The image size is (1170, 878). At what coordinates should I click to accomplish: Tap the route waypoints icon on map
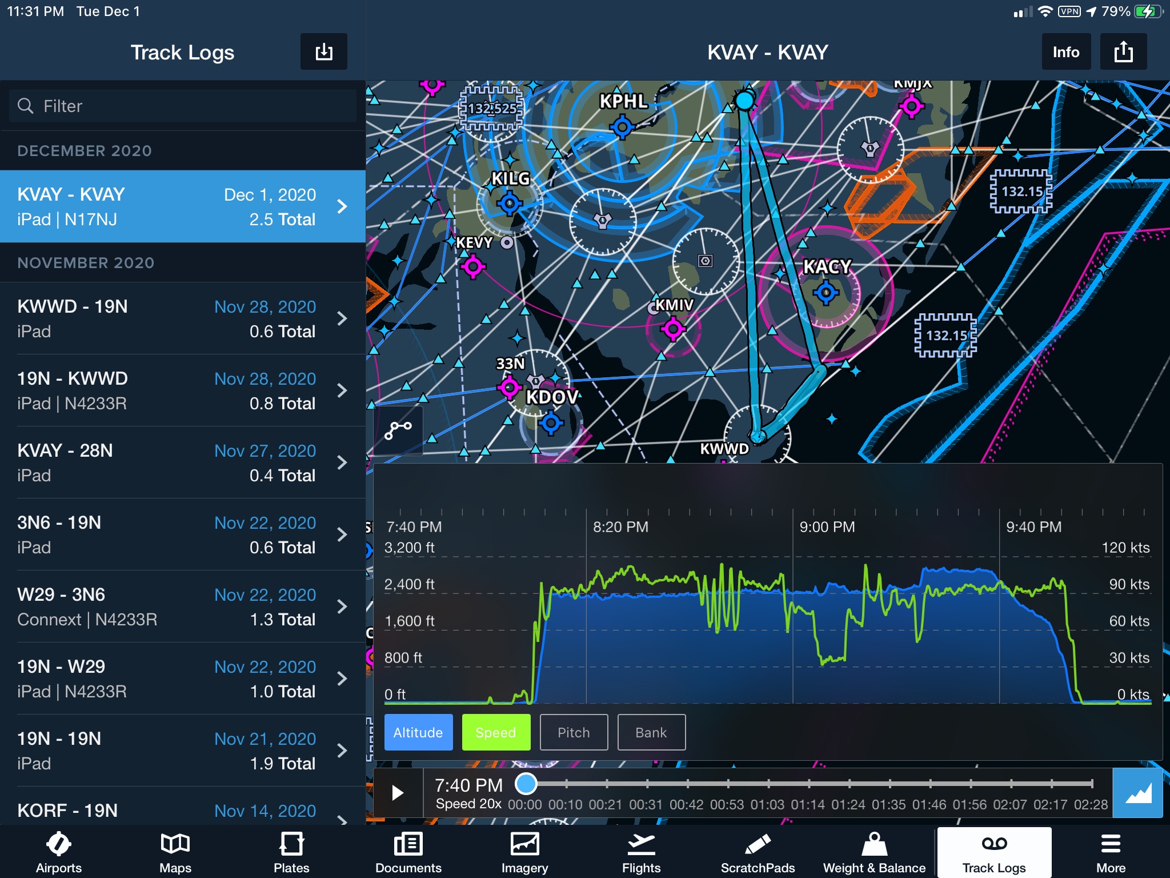click(398, 430)
